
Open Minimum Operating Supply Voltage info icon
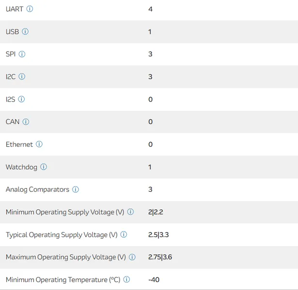(131, 212)
